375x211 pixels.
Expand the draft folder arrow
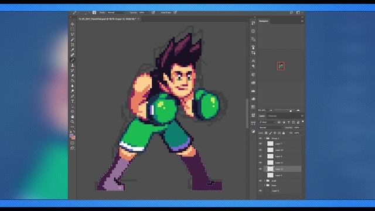[x=265, y=181]
